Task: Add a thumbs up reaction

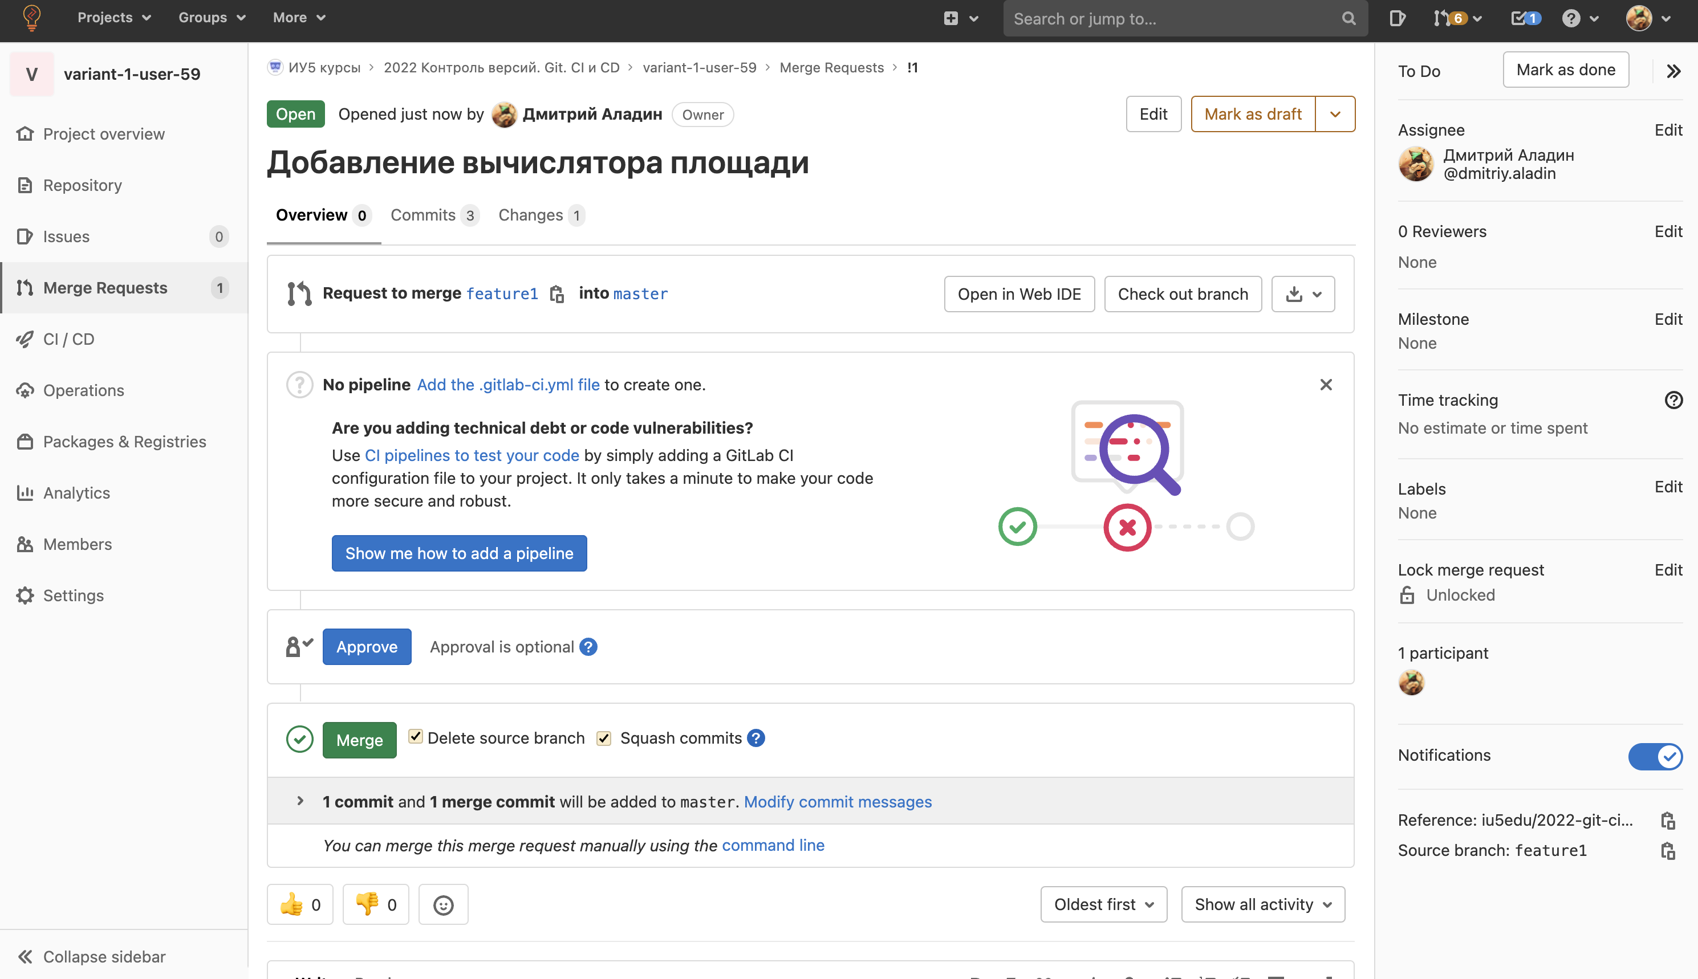Action: (x=300, y=904)
